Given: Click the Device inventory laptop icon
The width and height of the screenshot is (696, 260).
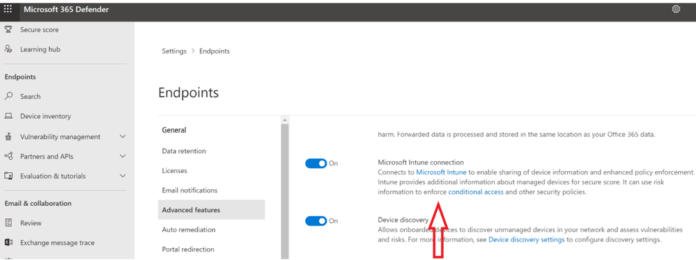Looking at the screenshot, I should [x=8, y=116].
